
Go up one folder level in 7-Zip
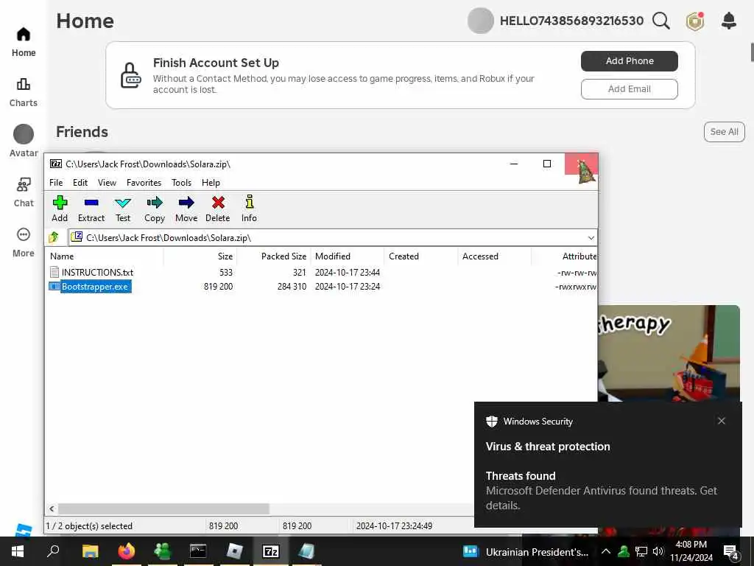(x=53, y=237)
